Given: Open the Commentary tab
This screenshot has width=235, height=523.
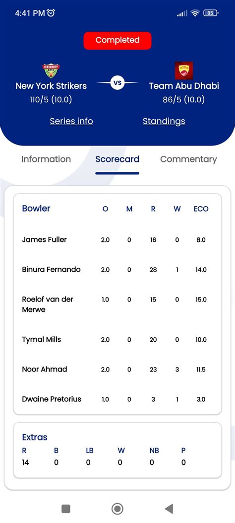Looking at the screenshot, I should click(188, 159).
